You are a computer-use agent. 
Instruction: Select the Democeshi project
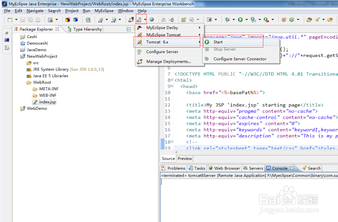(34, 43)
